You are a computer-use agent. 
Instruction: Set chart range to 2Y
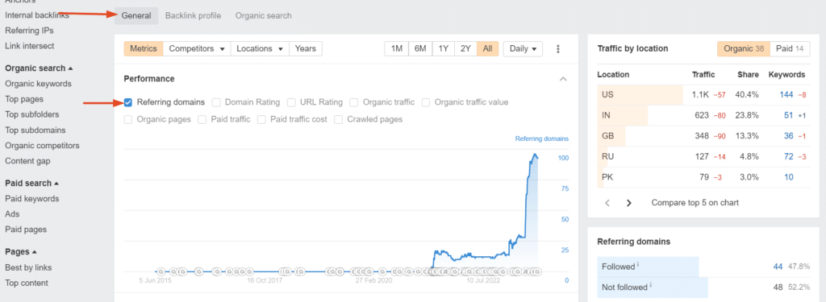pyautogui.click(x=465, y=49)
